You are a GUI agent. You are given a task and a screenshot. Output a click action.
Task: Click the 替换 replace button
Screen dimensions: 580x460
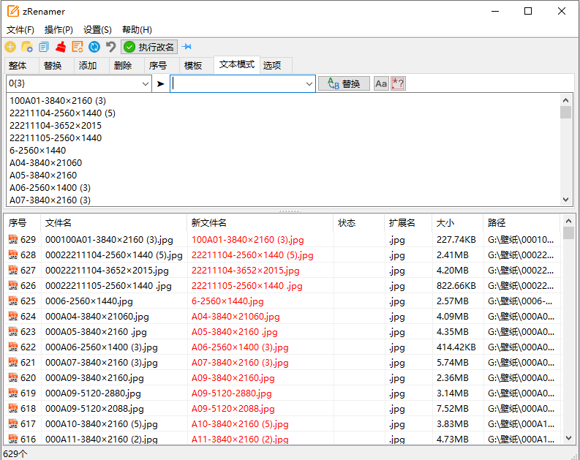[344, 83]
